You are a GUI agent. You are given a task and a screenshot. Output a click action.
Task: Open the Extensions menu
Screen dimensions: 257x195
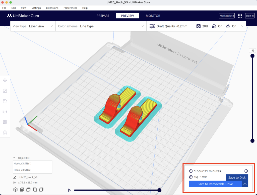pyautogui.click(x=52, y=8)
